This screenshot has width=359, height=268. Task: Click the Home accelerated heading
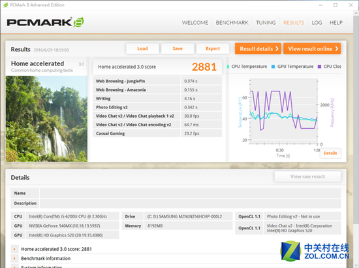38,63
